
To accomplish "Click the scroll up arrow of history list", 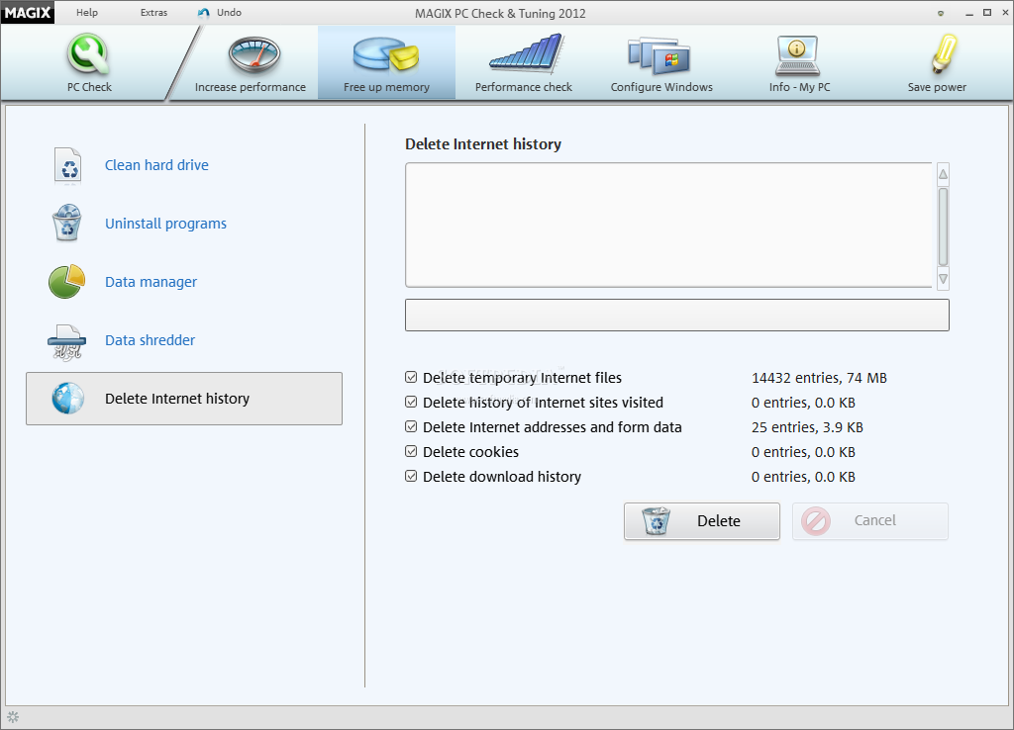I will click(943, 174).
